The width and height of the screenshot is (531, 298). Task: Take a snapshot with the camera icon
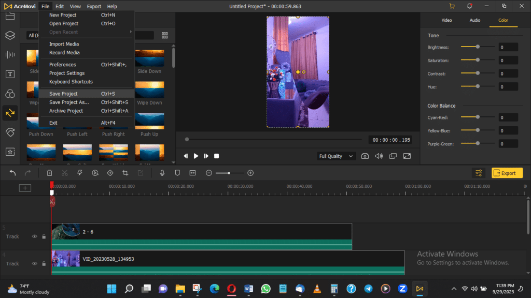click(365, 156)
